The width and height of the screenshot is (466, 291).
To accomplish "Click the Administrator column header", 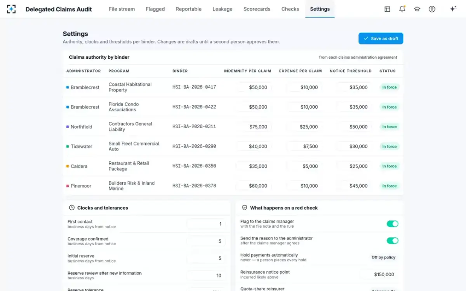I will point(83,71).
